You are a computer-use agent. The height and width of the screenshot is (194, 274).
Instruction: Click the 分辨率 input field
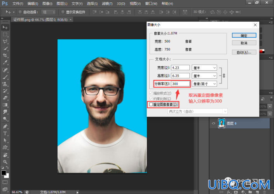[x=180, y=84]
